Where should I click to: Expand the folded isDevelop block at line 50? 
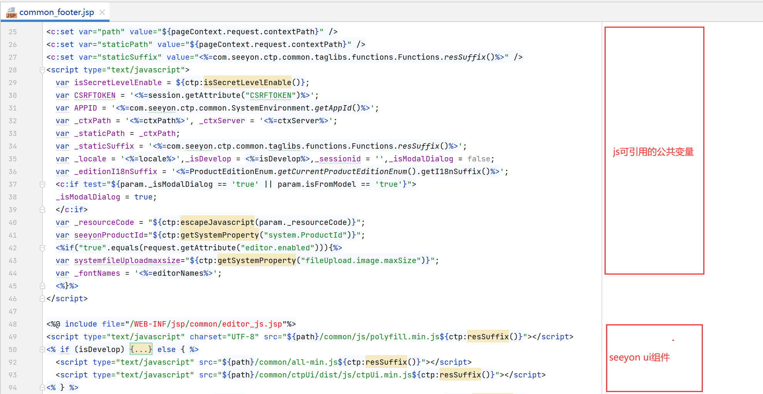point(42,350)
